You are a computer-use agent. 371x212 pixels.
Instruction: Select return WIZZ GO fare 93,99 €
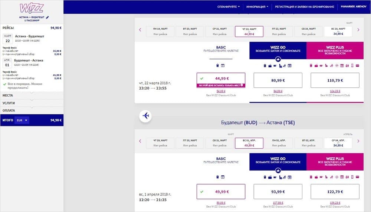[278, 192]
